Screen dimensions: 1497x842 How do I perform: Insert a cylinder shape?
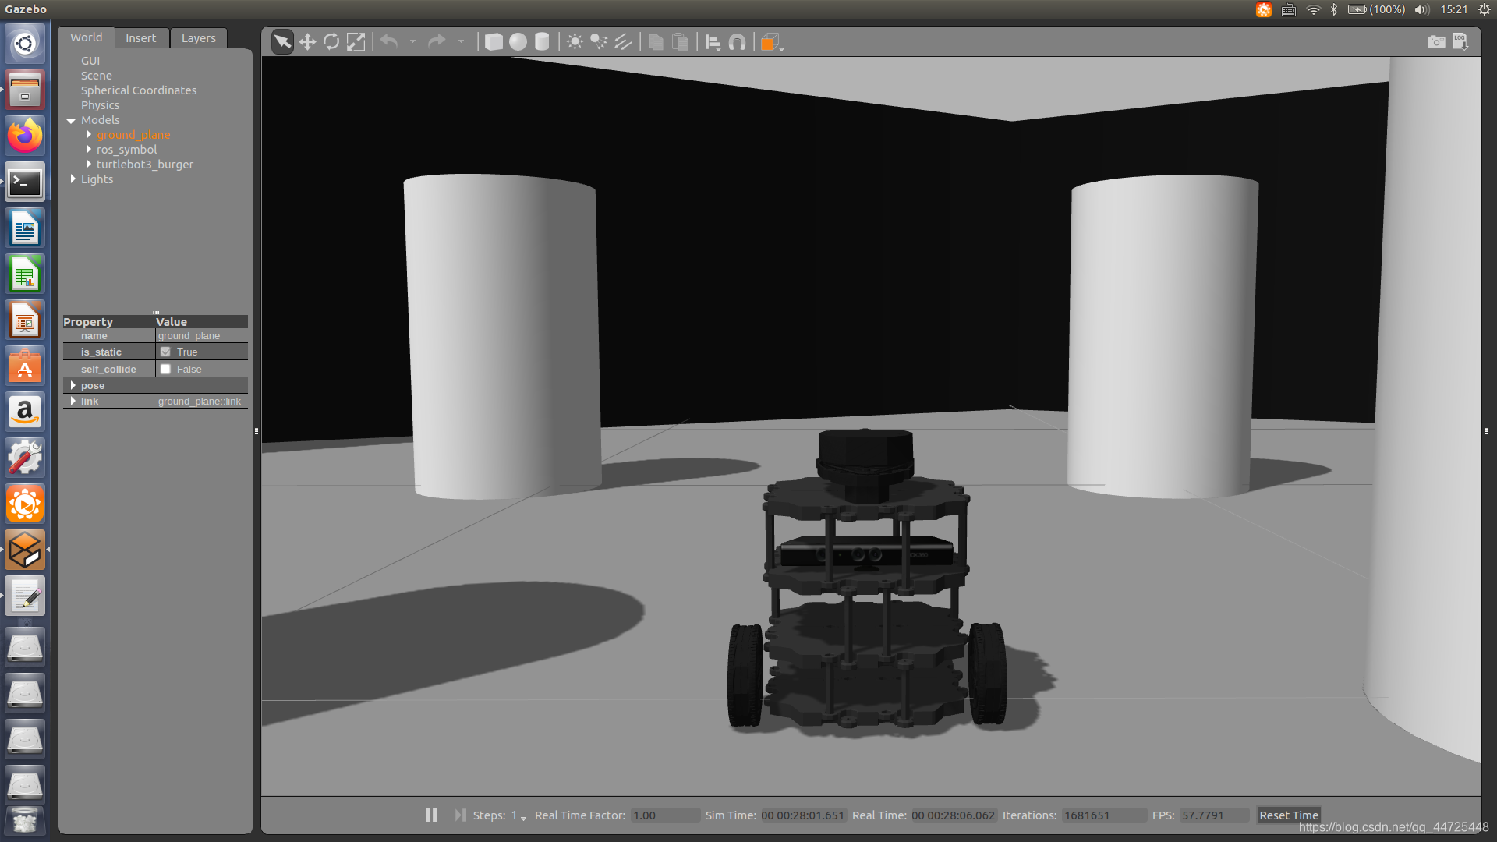(x=542, y=42)
